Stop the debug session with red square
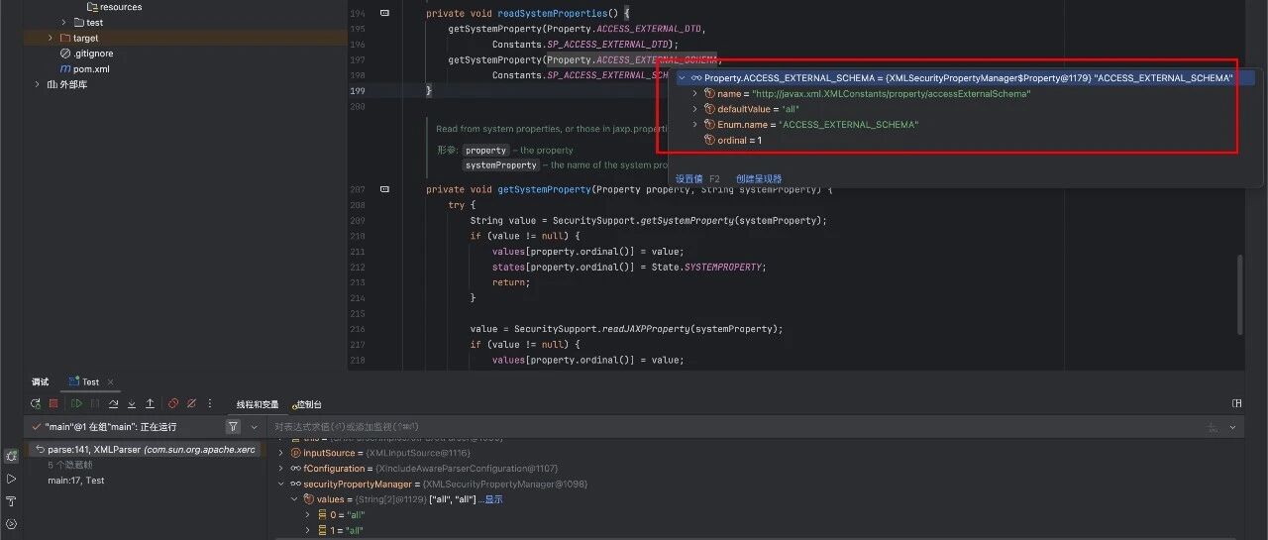 click(x=53, y=404)
